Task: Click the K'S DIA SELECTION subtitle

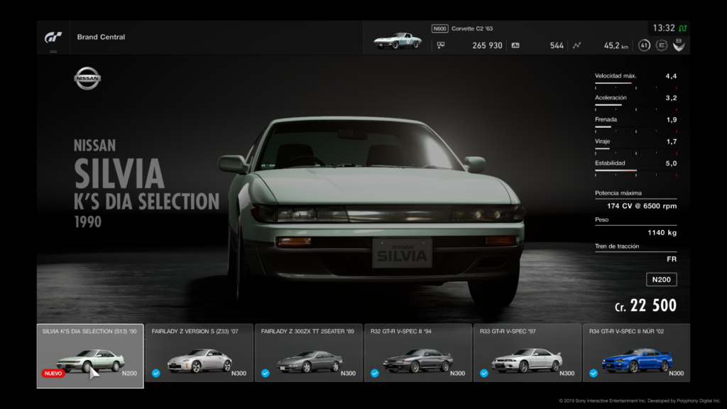Action: click(146, 202)
